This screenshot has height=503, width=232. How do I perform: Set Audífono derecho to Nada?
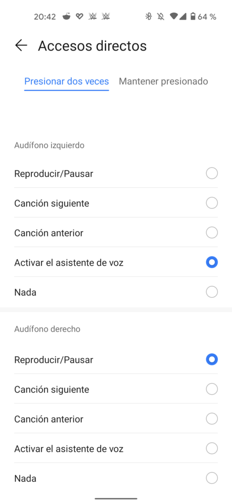point(116,478)
